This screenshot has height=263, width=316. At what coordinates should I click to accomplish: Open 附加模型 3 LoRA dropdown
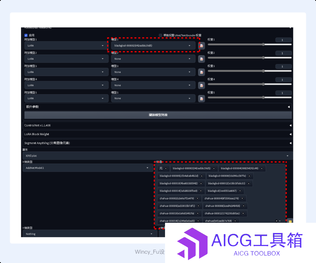(66, 72)
